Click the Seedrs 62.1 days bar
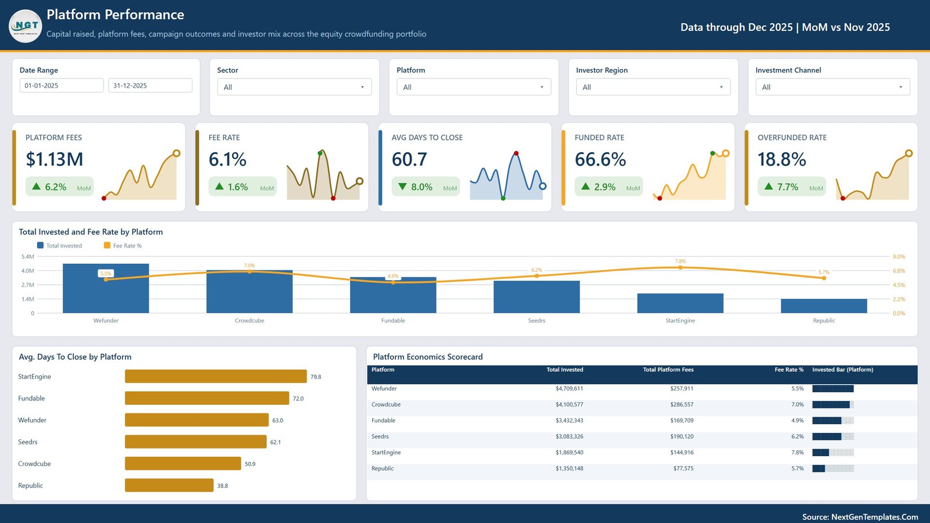Screen dimensions: 930x523 pos(196,442)
